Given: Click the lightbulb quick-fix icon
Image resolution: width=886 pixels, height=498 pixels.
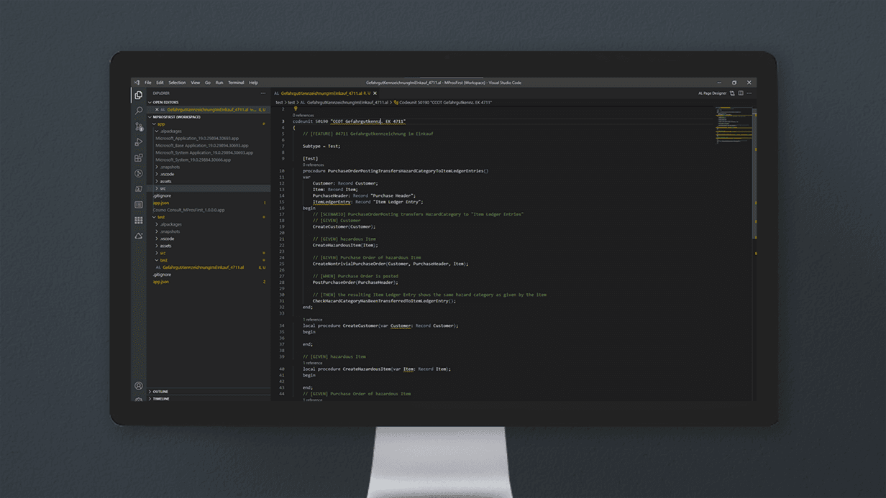Looking at the screenshot, I should [x=296, y=109].
